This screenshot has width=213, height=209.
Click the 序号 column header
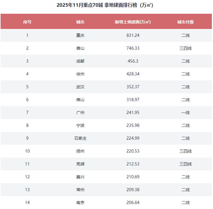27,22
